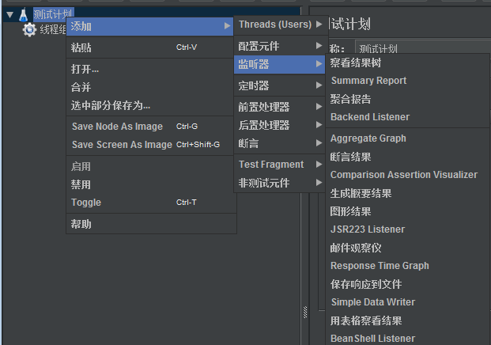Screen dimensions: 491x345
Task: Expand the Test Fragment submenu
Action: tap(280, 165)
